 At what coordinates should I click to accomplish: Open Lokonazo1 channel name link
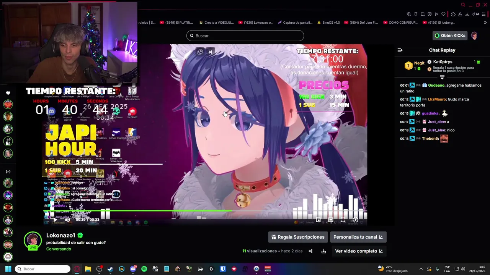pos(60,235)
